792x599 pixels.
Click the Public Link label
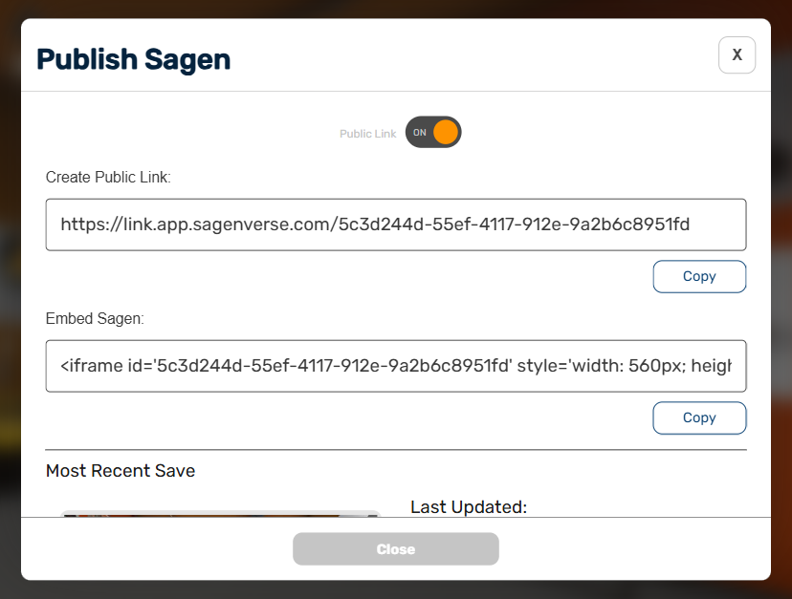coord(367,133)
